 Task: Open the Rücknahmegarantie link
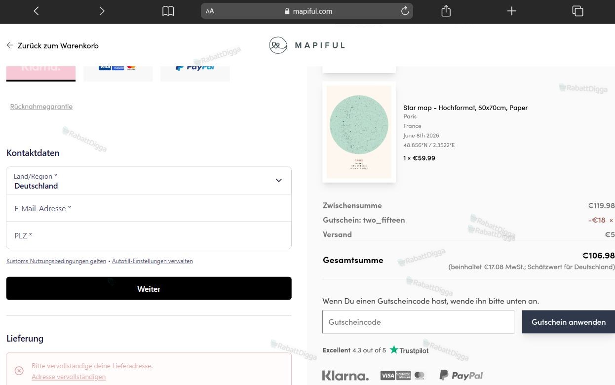[41, 107]
